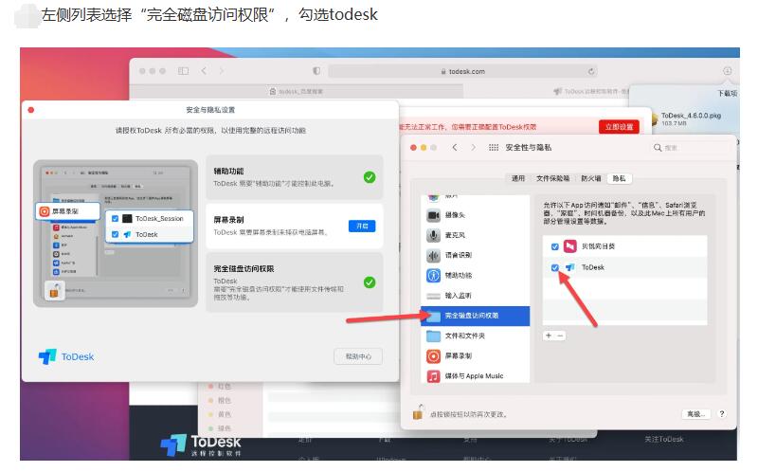The height and width of the screenshot is (472, 758).
Task: Click the blue 开启 button for screen recording
Action: click(x=361, y=226)
